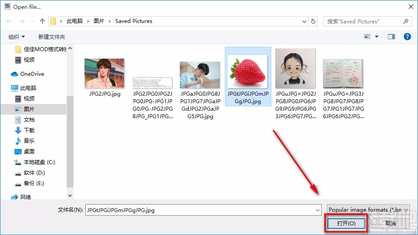Go forward with the forward arrow

point(22,21)
